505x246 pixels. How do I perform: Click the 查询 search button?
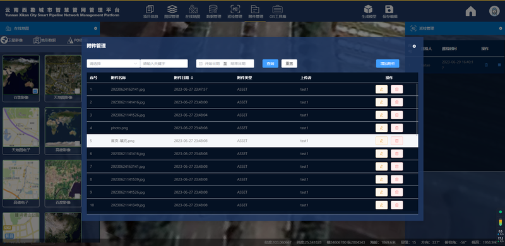pos(270,64)
